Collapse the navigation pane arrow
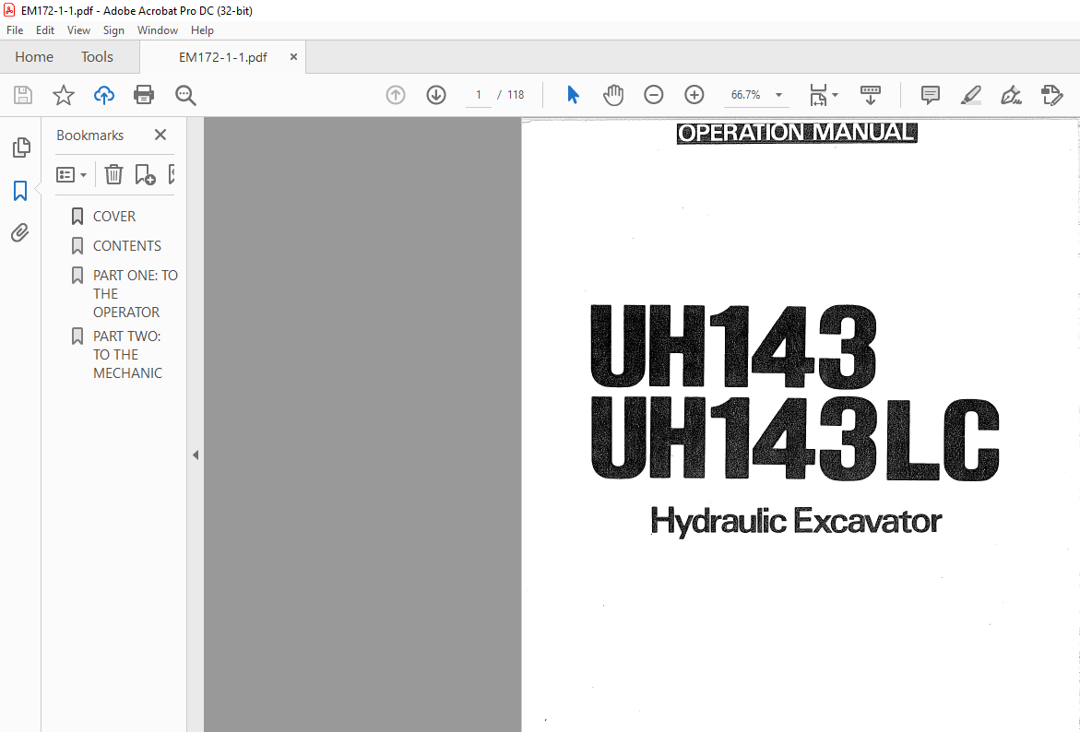This screenshot has width=1080, height=732. [x=196, y=455]
